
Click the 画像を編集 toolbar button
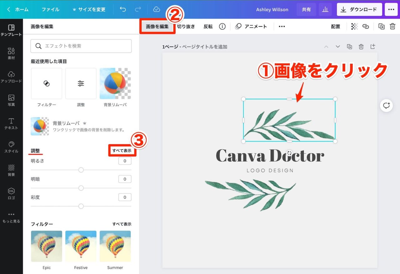click(157, 27)
